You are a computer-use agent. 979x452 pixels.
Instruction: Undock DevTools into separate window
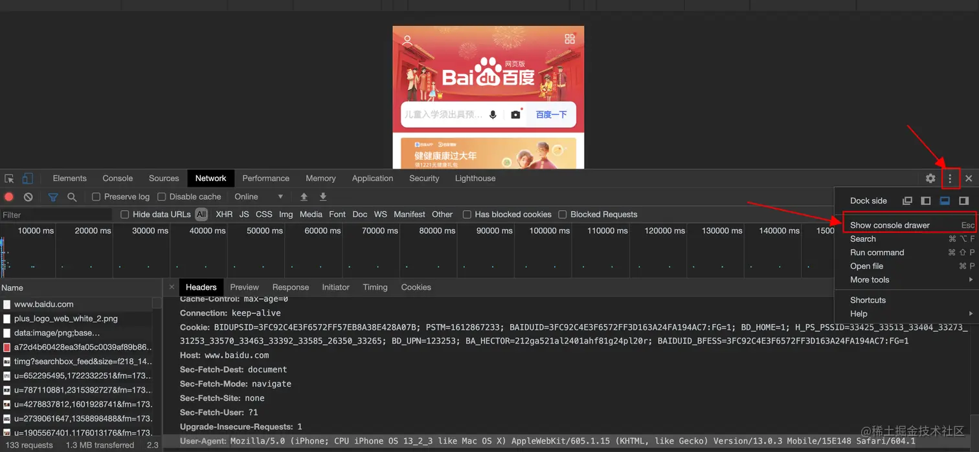(907, 200)
